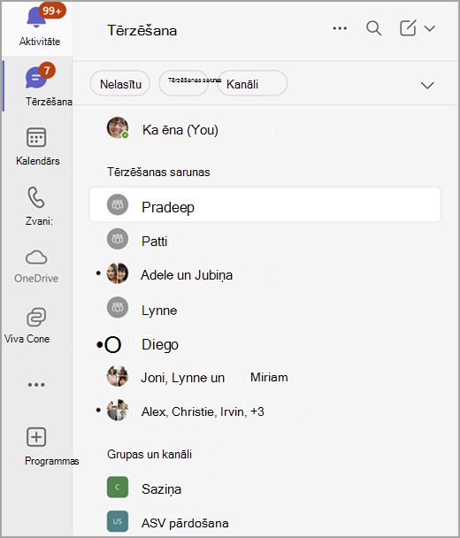Open the Tērzēšana chat icon in sidebar

pos(35,77)
